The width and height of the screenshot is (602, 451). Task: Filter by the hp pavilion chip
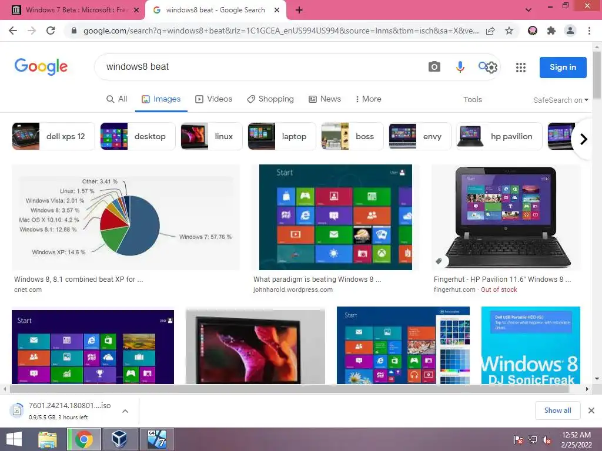tap(499, 136)
